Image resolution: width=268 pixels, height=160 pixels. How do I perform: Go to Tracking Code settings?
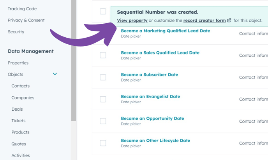click(x=22, y=9)
